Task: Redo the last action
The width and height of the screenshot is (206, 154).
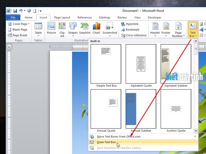Action: tap(29, 11)
